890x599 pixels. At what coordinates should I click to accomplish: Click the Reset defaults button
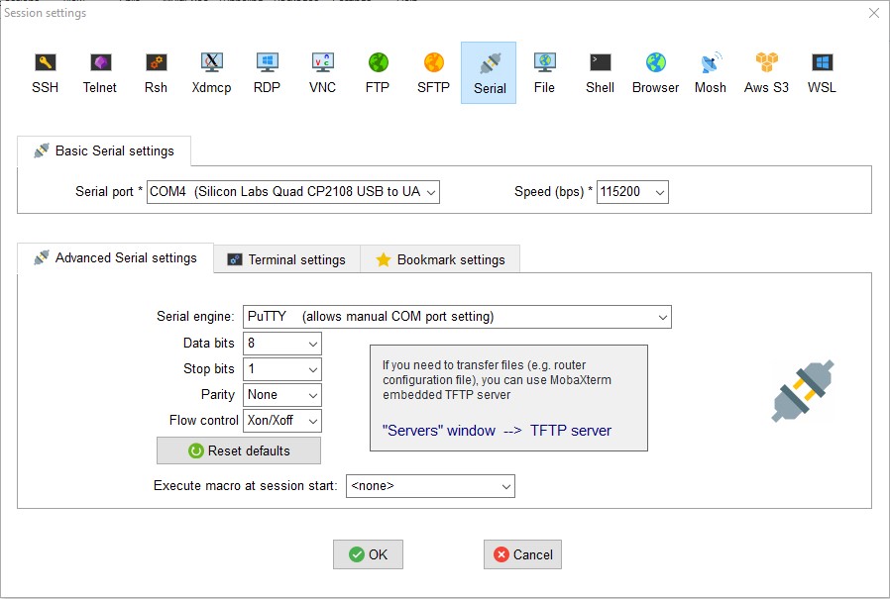(x=238, y=450)
